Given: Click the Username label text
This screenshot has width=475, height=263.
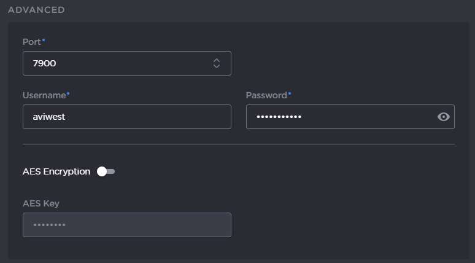Looking at the screenshot, I should pyautogui.click(x=44, y=95).
